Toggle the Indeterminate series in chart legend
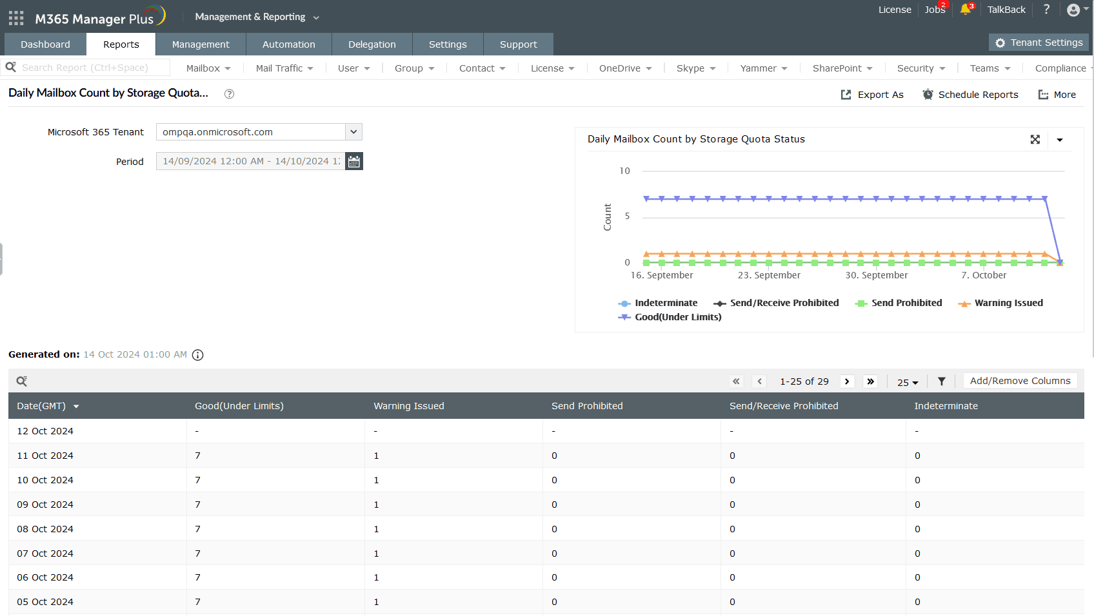This screenshot has height=616, width=1094. (x=665, y=303)
